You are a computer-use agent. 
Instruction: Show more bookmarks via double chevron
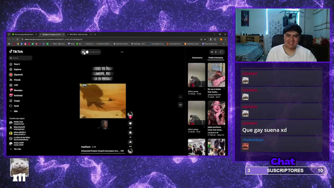tap(224, 44)
